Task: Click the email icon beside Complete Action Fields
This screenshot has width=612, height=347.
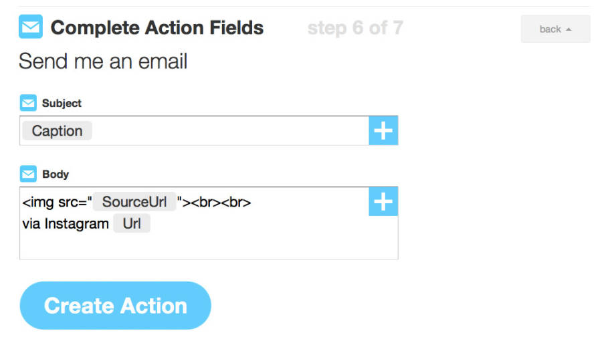Action: pyautogui.click(x=31, y=27)
